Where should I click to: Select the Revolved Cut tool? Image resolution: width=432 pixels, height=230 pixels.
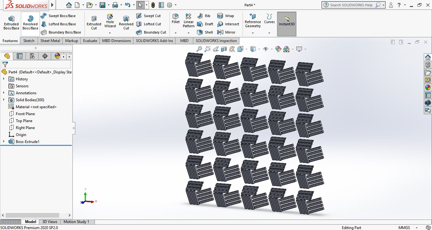tap(126, 23)
